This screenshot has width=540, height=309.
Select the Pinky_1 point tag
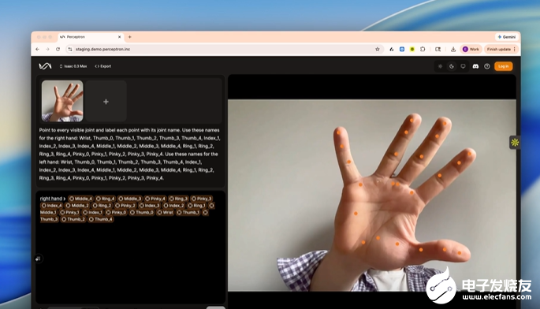point(70,213)
